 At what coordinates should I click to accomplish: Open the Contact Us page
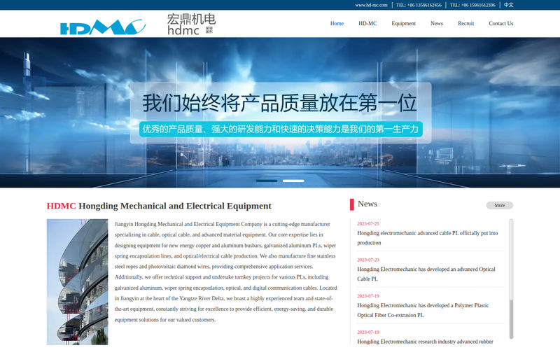coord(500,24)
